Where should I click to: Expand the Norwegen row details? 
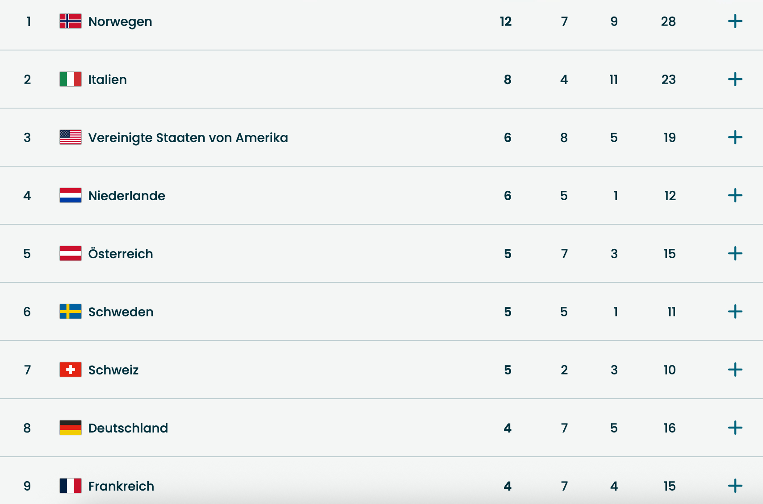pos(735,21)
